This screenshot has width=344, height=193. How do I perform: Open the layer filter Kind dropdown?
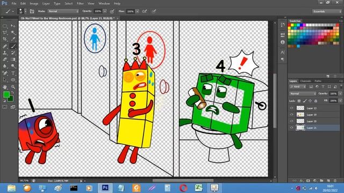pos(298,87)
